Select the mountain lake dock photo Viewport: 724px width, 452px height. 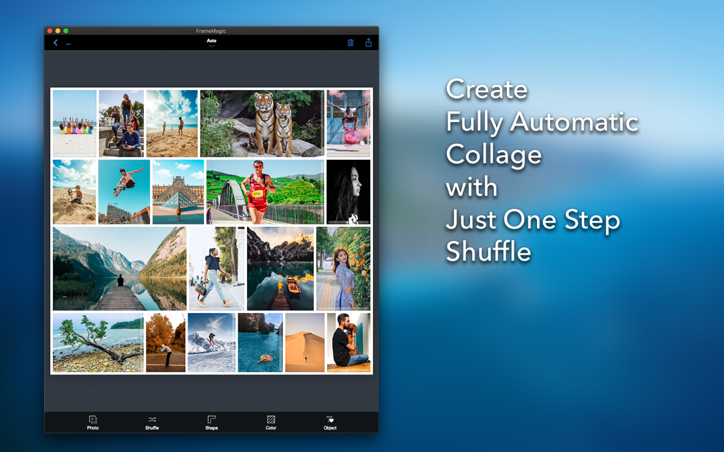click(x=119, y=268)
